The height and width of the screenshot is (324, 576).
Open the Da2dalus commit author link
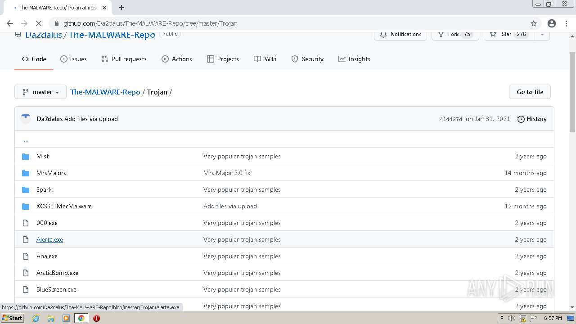[49, 119]
